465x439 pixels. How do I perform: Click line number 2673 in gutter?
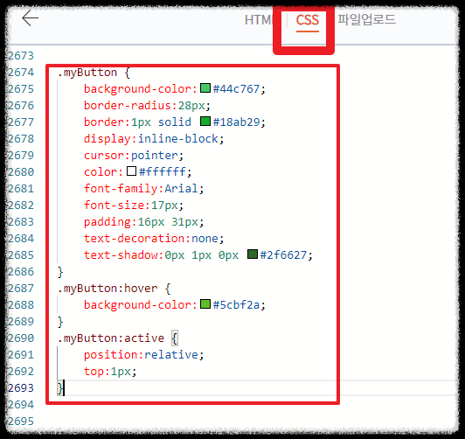(x=21, y=56)
